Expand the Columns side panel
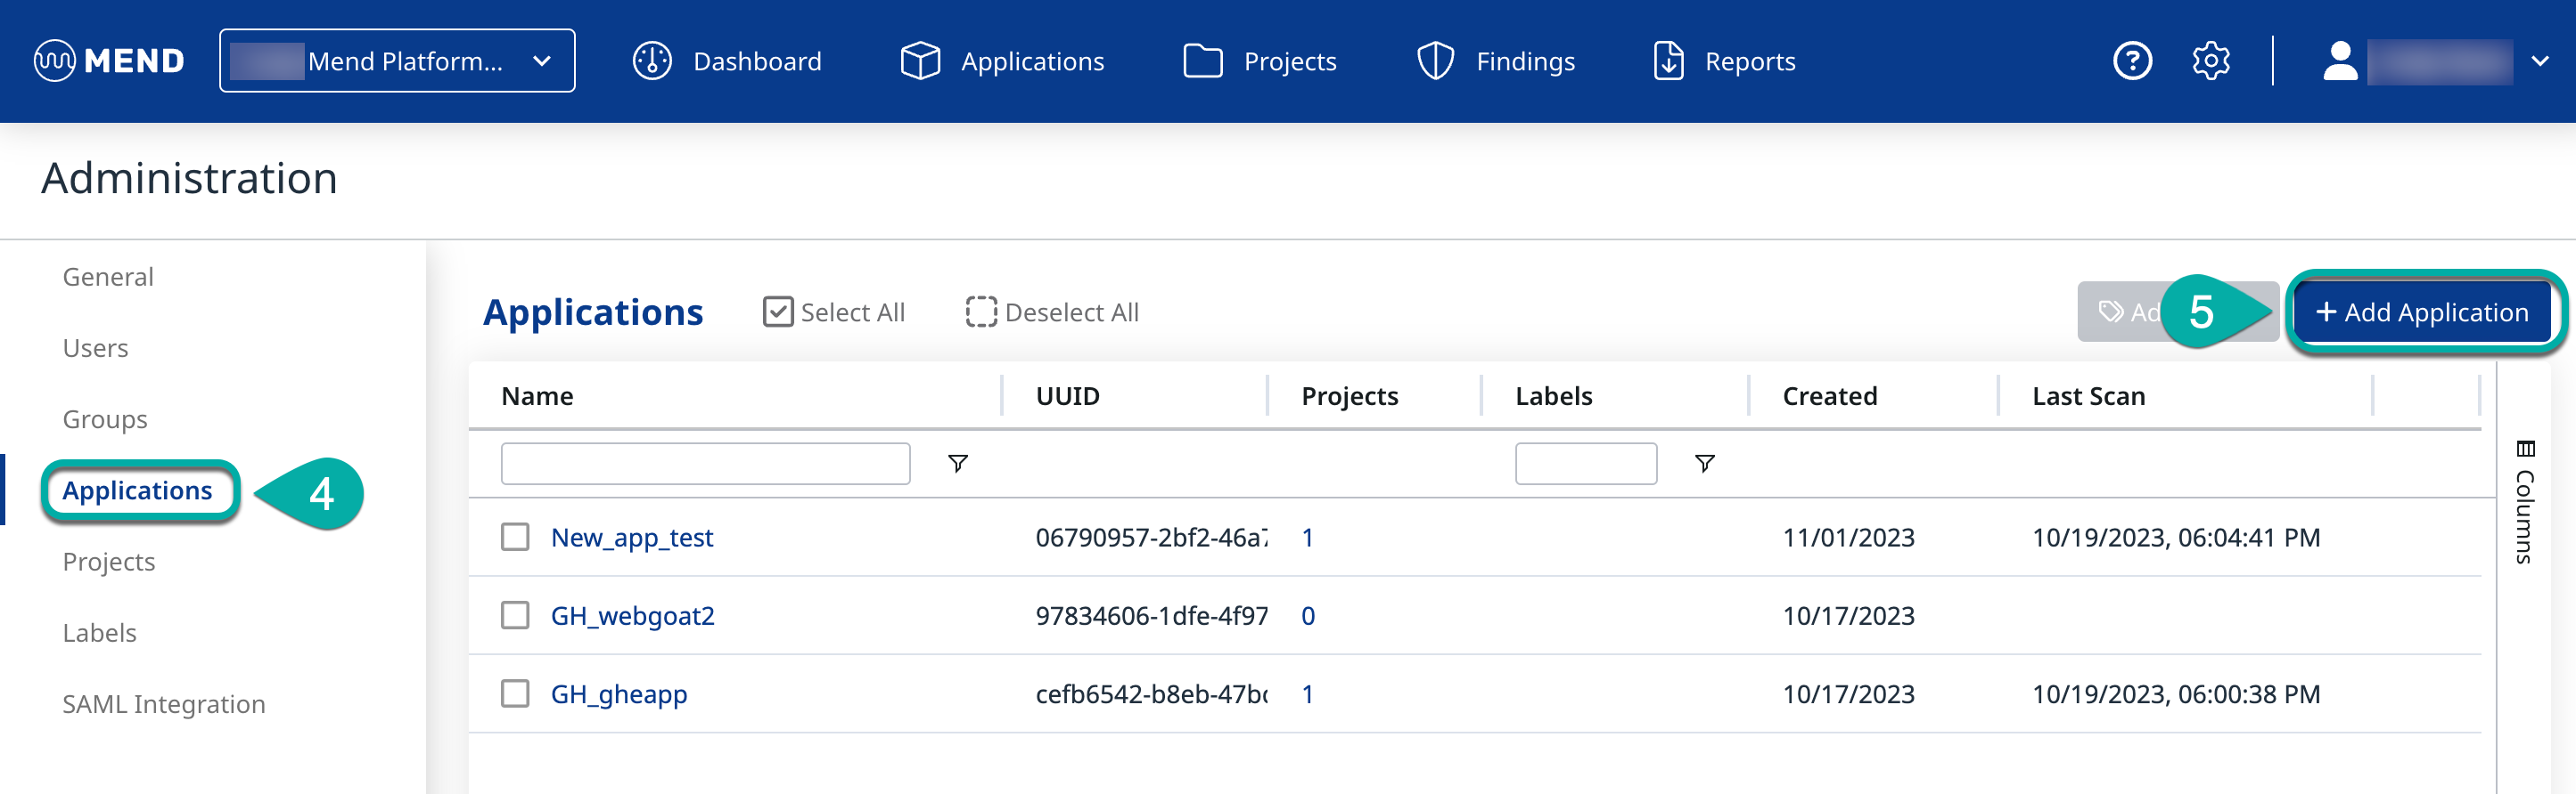The height and width of the screenshot is (794, 2576). tap(2524, 501)
